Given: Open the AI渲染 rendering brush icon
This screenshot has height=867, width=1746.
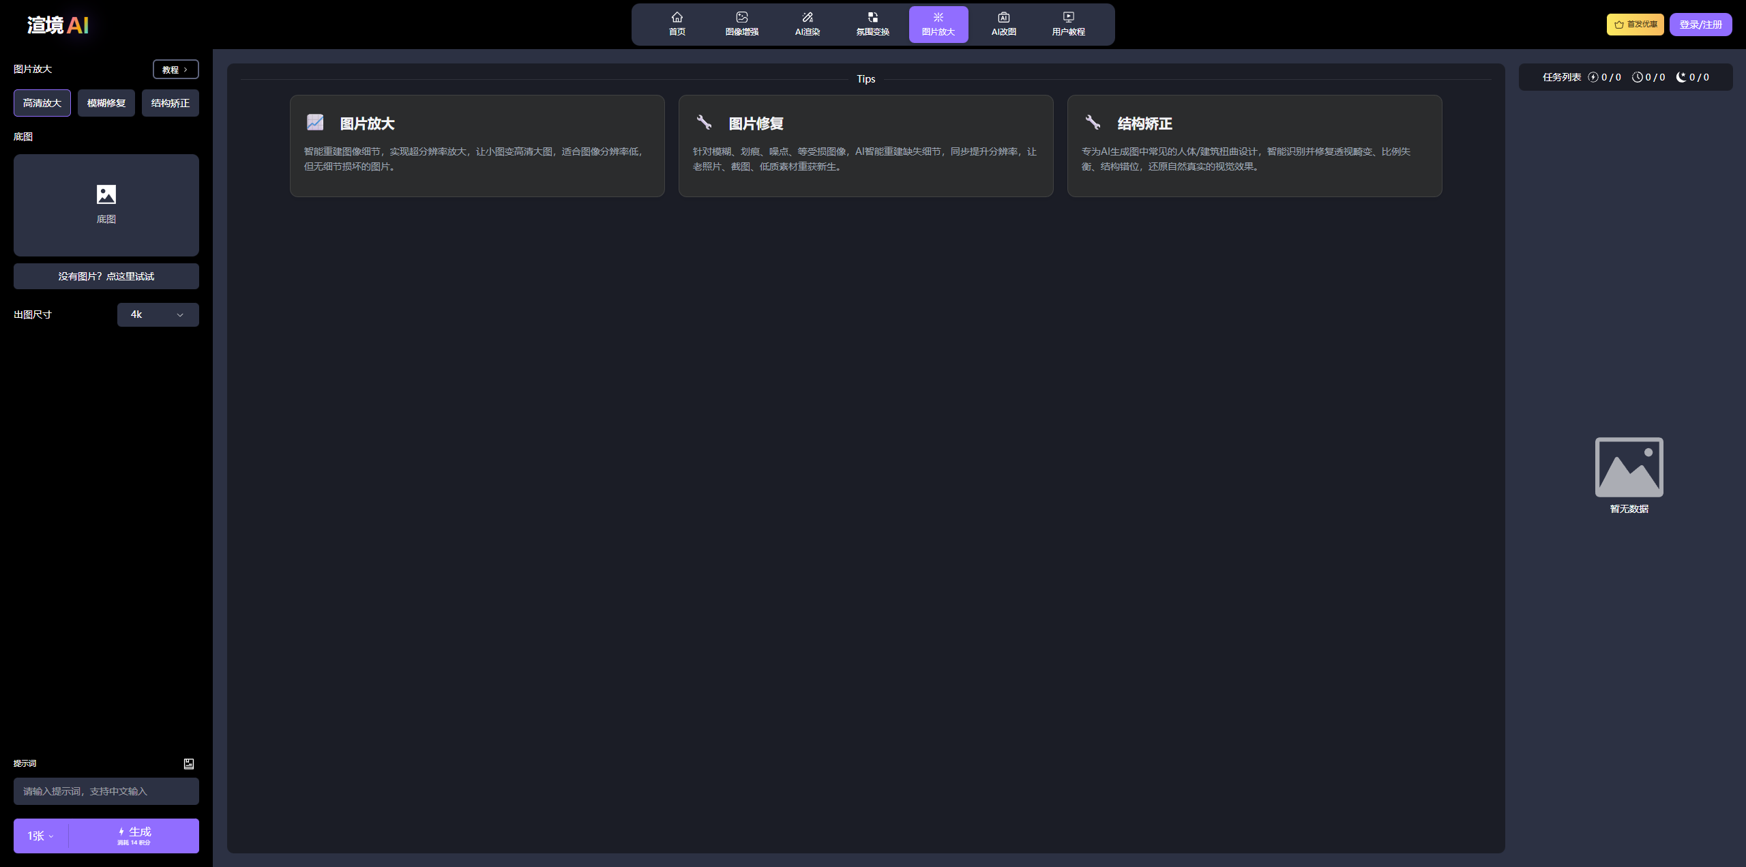Looking at the screenshot, I should pos(807,17).
